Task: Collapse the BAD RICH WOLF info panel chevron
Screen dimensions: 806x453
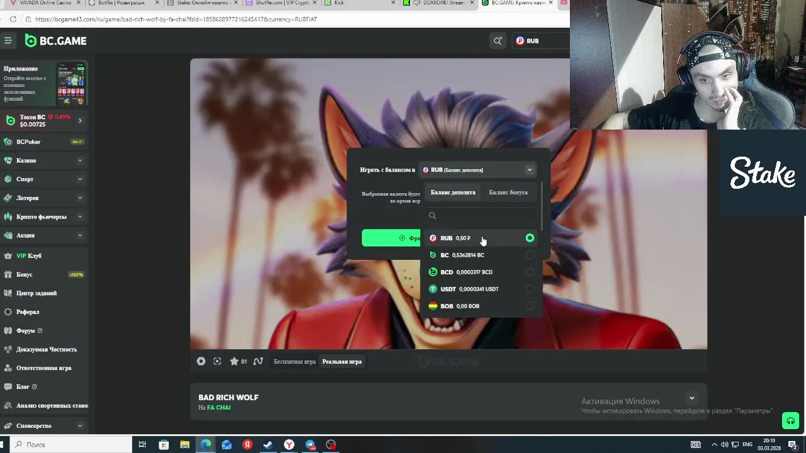Action: pos(691,398)
